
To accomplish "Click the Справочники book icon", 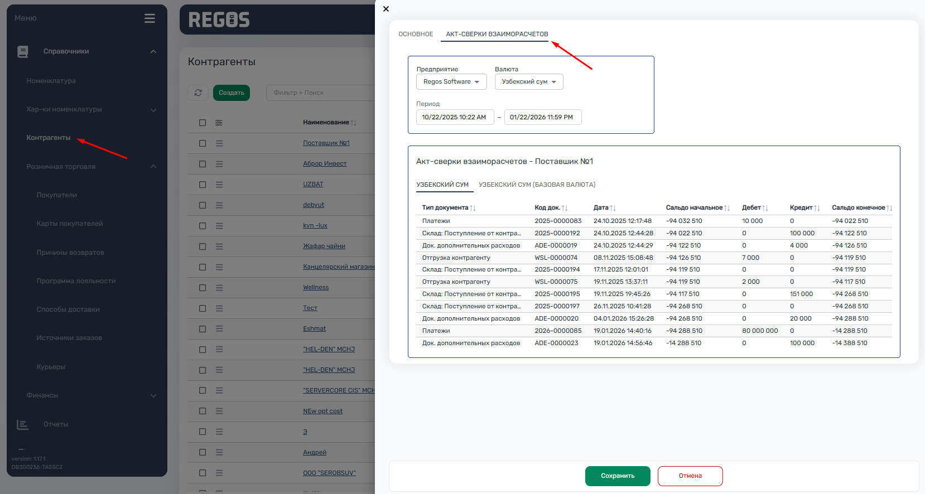I will tap(23, 52).
